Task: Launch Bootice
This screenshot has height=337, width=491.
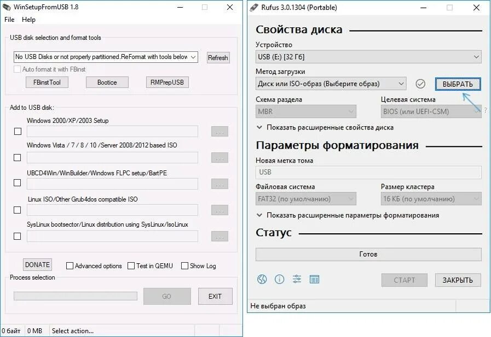Action: (107, 82)
